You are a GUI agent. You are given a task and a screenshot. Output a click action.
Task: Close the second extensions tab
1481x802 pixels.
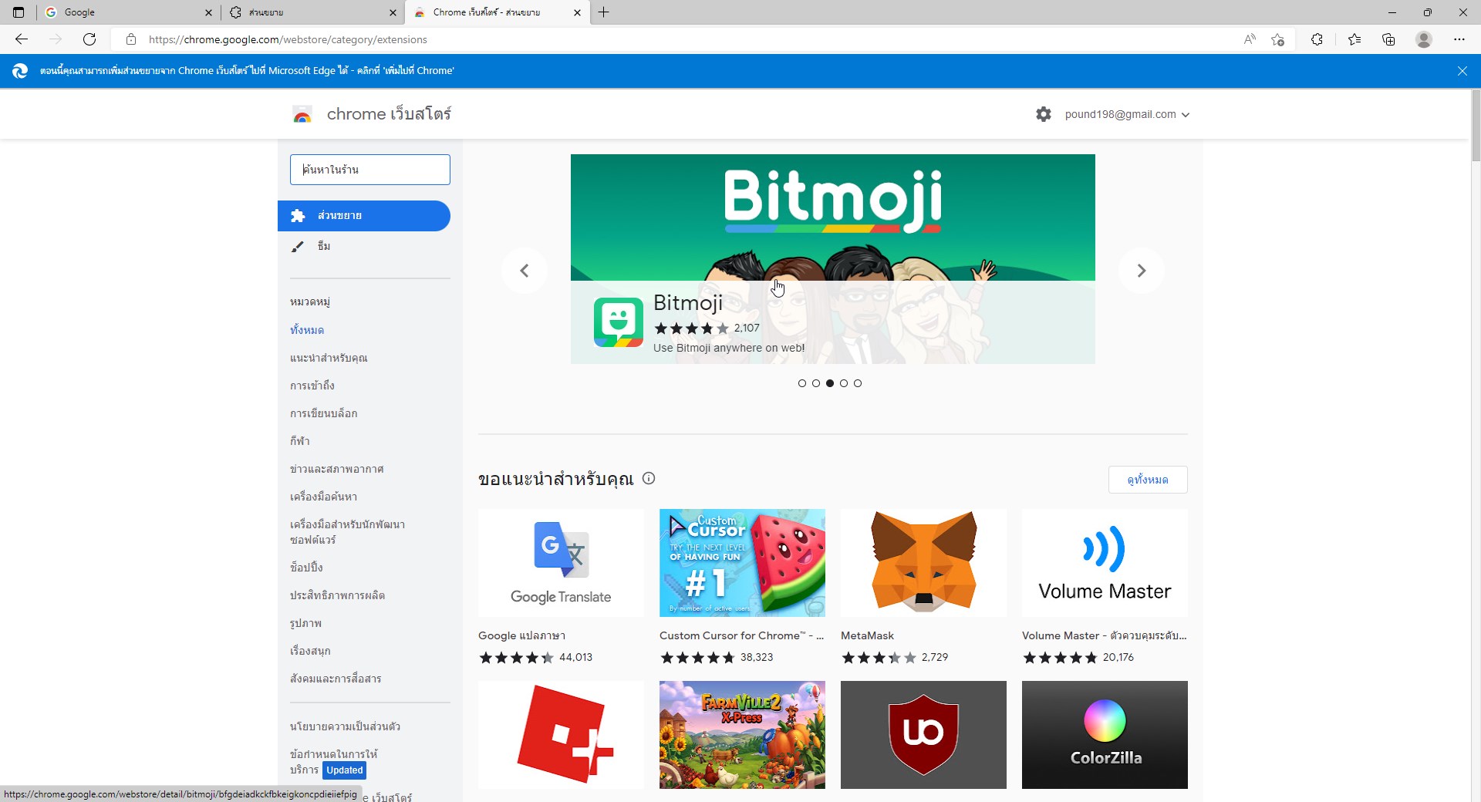(x=393, y=12)
